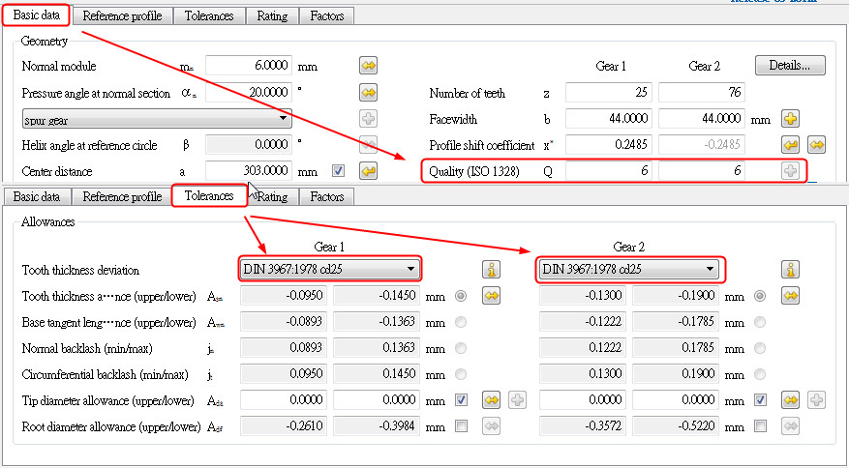This screenshot has width=849, height=468.
Task: Click the Helix angle value field
Action: click(249, 145)
